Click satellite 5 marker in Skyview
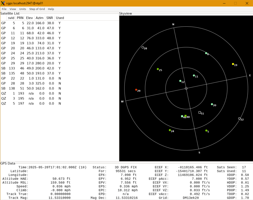This screenshot has height=200, width=253. click(x=206, y=130)
